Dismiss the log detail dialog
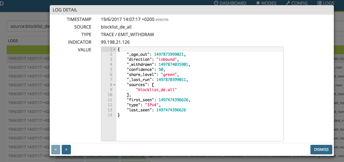Image resolution: width=344 pixels, height=162 pixels. 321,150
